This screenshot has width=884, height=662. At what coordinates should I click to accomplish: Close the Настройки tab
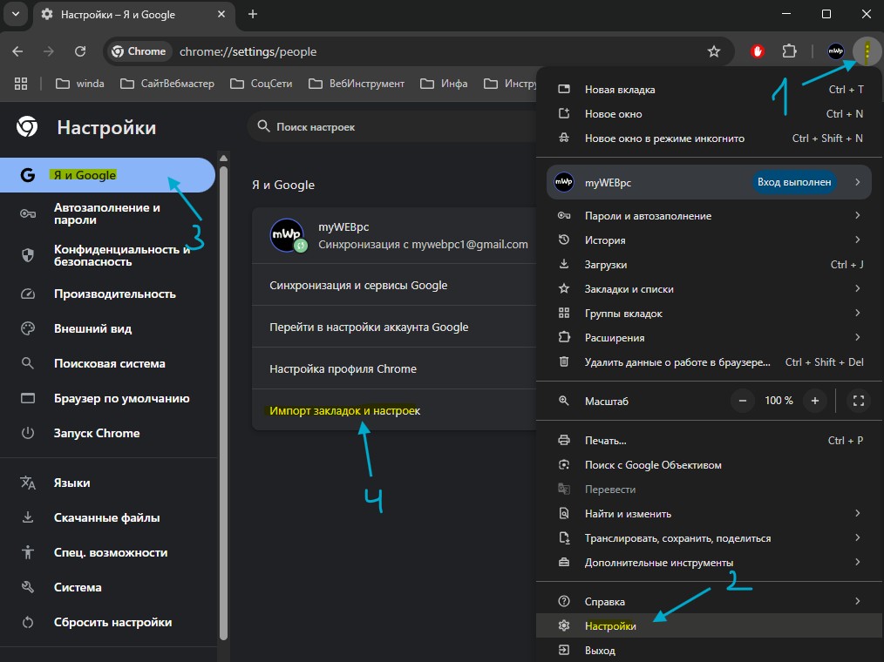pos(221,14)
